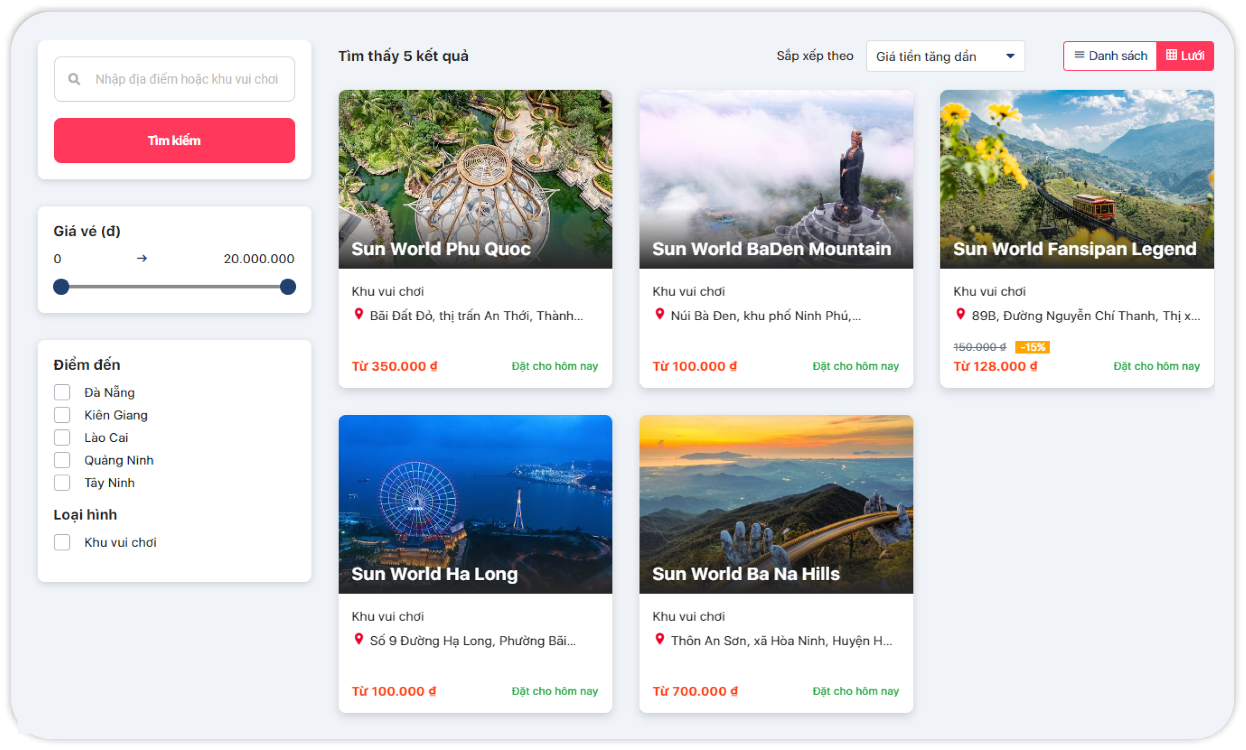Click the minimum price slider handle
1246x750 pixels.
coord(61,286)
